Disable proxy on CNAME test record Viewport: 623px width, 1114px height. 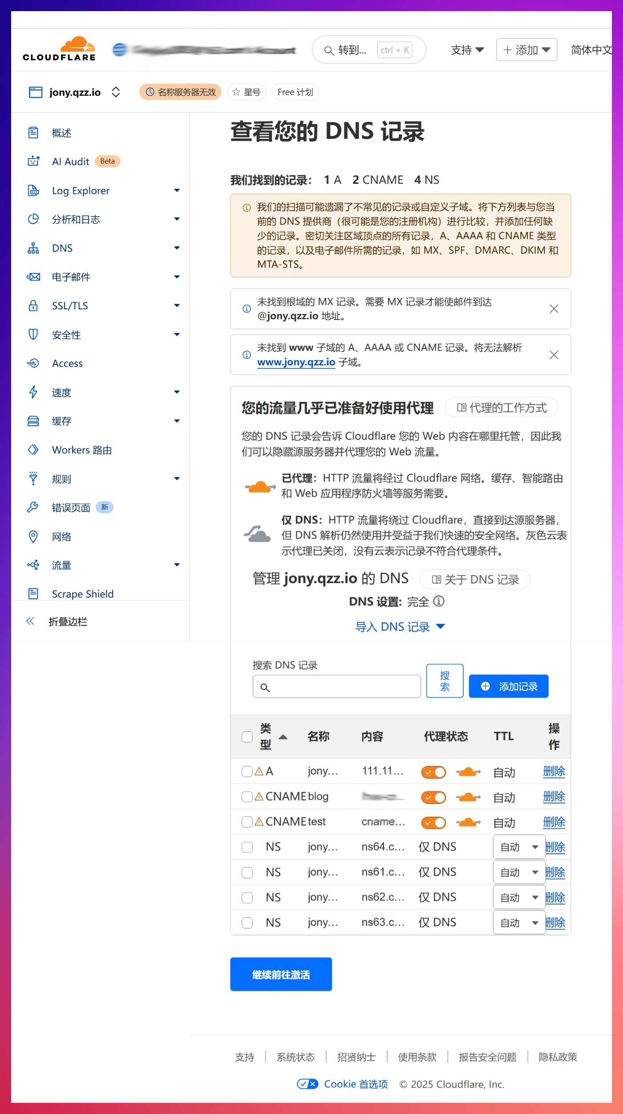point(433,822)
